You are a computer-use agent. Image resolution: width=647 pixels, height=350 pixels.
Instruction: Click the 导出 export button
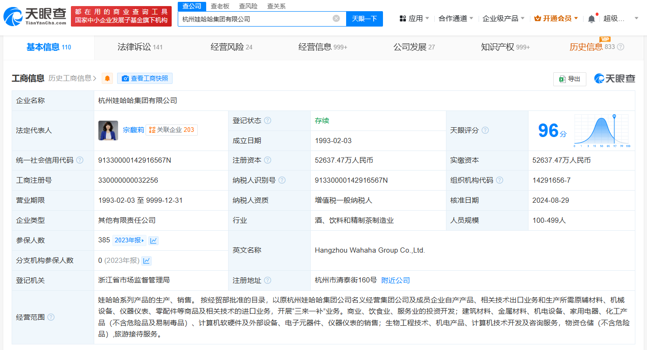coord(570,79)
